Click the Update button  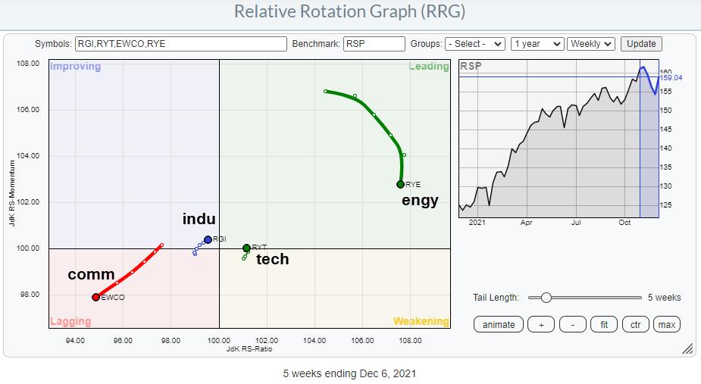point(641,44)
